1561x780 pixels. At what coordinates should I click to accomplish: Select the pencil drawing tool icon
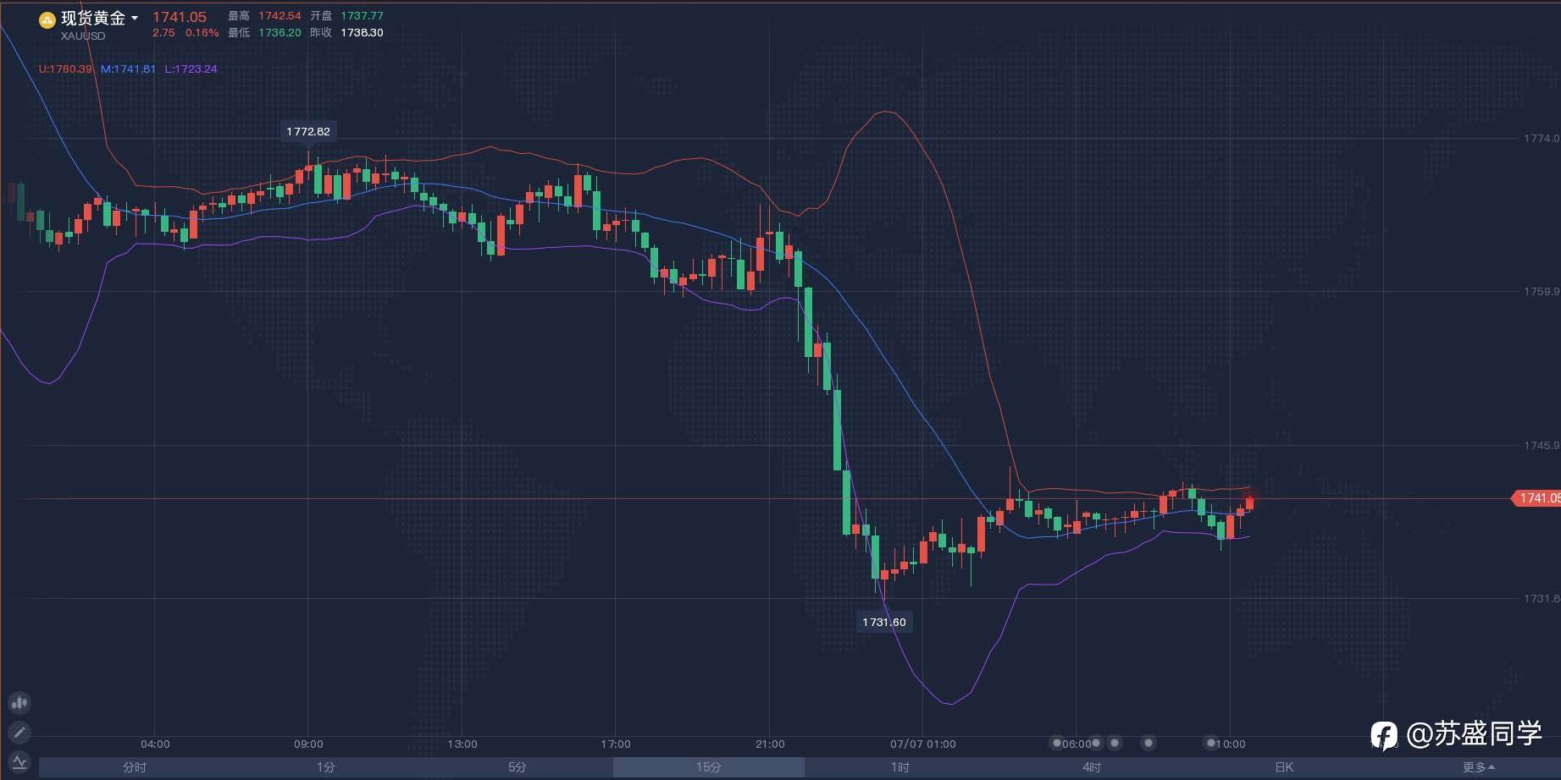click(x=19, y=733)
